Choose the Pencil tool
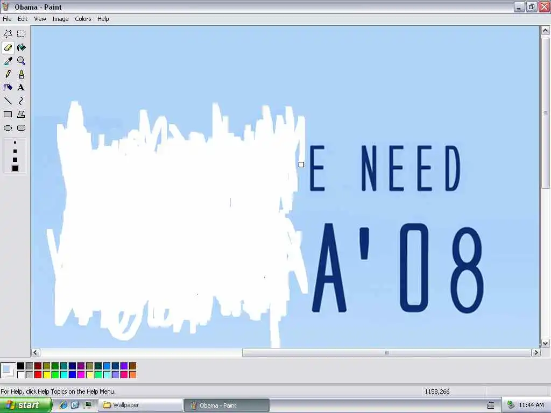Image resolution: width=551 pixels, height=413 pixels. (x=8, y=74)
